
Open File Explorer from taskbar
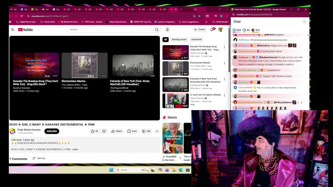[174, 170]
